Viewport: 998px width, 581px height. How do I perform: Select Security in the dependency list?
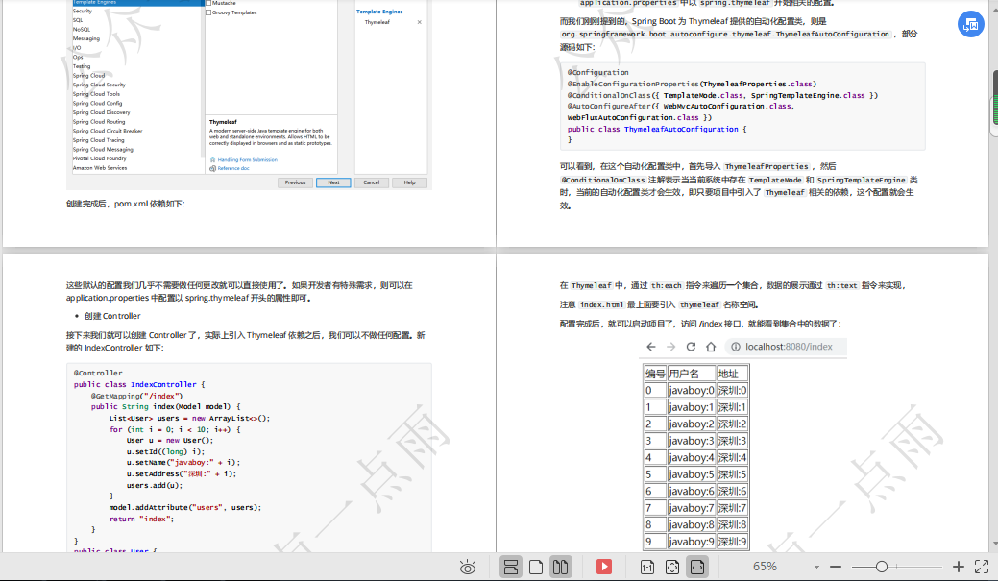[82, 11]
